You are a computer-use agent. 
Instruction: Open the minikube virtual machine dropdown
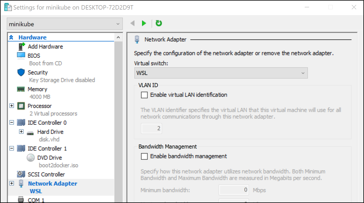64,24
